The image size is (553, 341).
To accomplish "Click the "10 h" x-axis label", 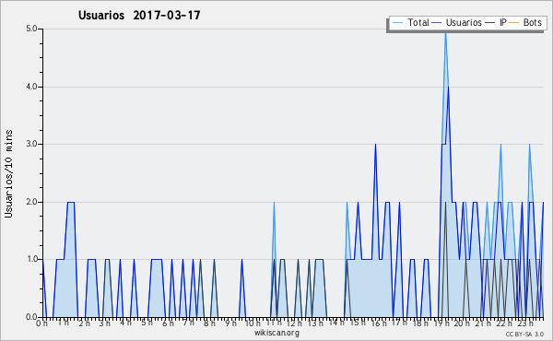I will point(253,323).
